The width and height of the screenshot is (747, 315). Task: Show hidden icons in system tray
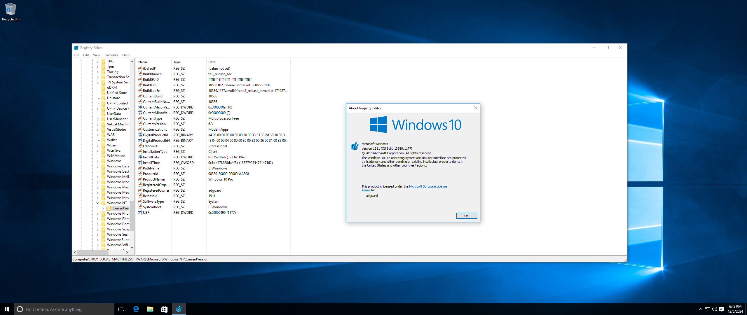pos(700,309)
